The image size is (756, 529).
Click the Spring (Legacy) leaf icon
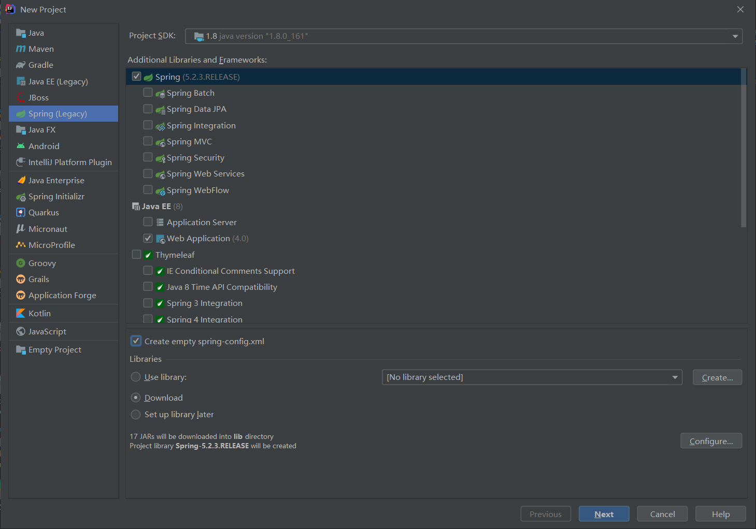(x=21, y=114)
